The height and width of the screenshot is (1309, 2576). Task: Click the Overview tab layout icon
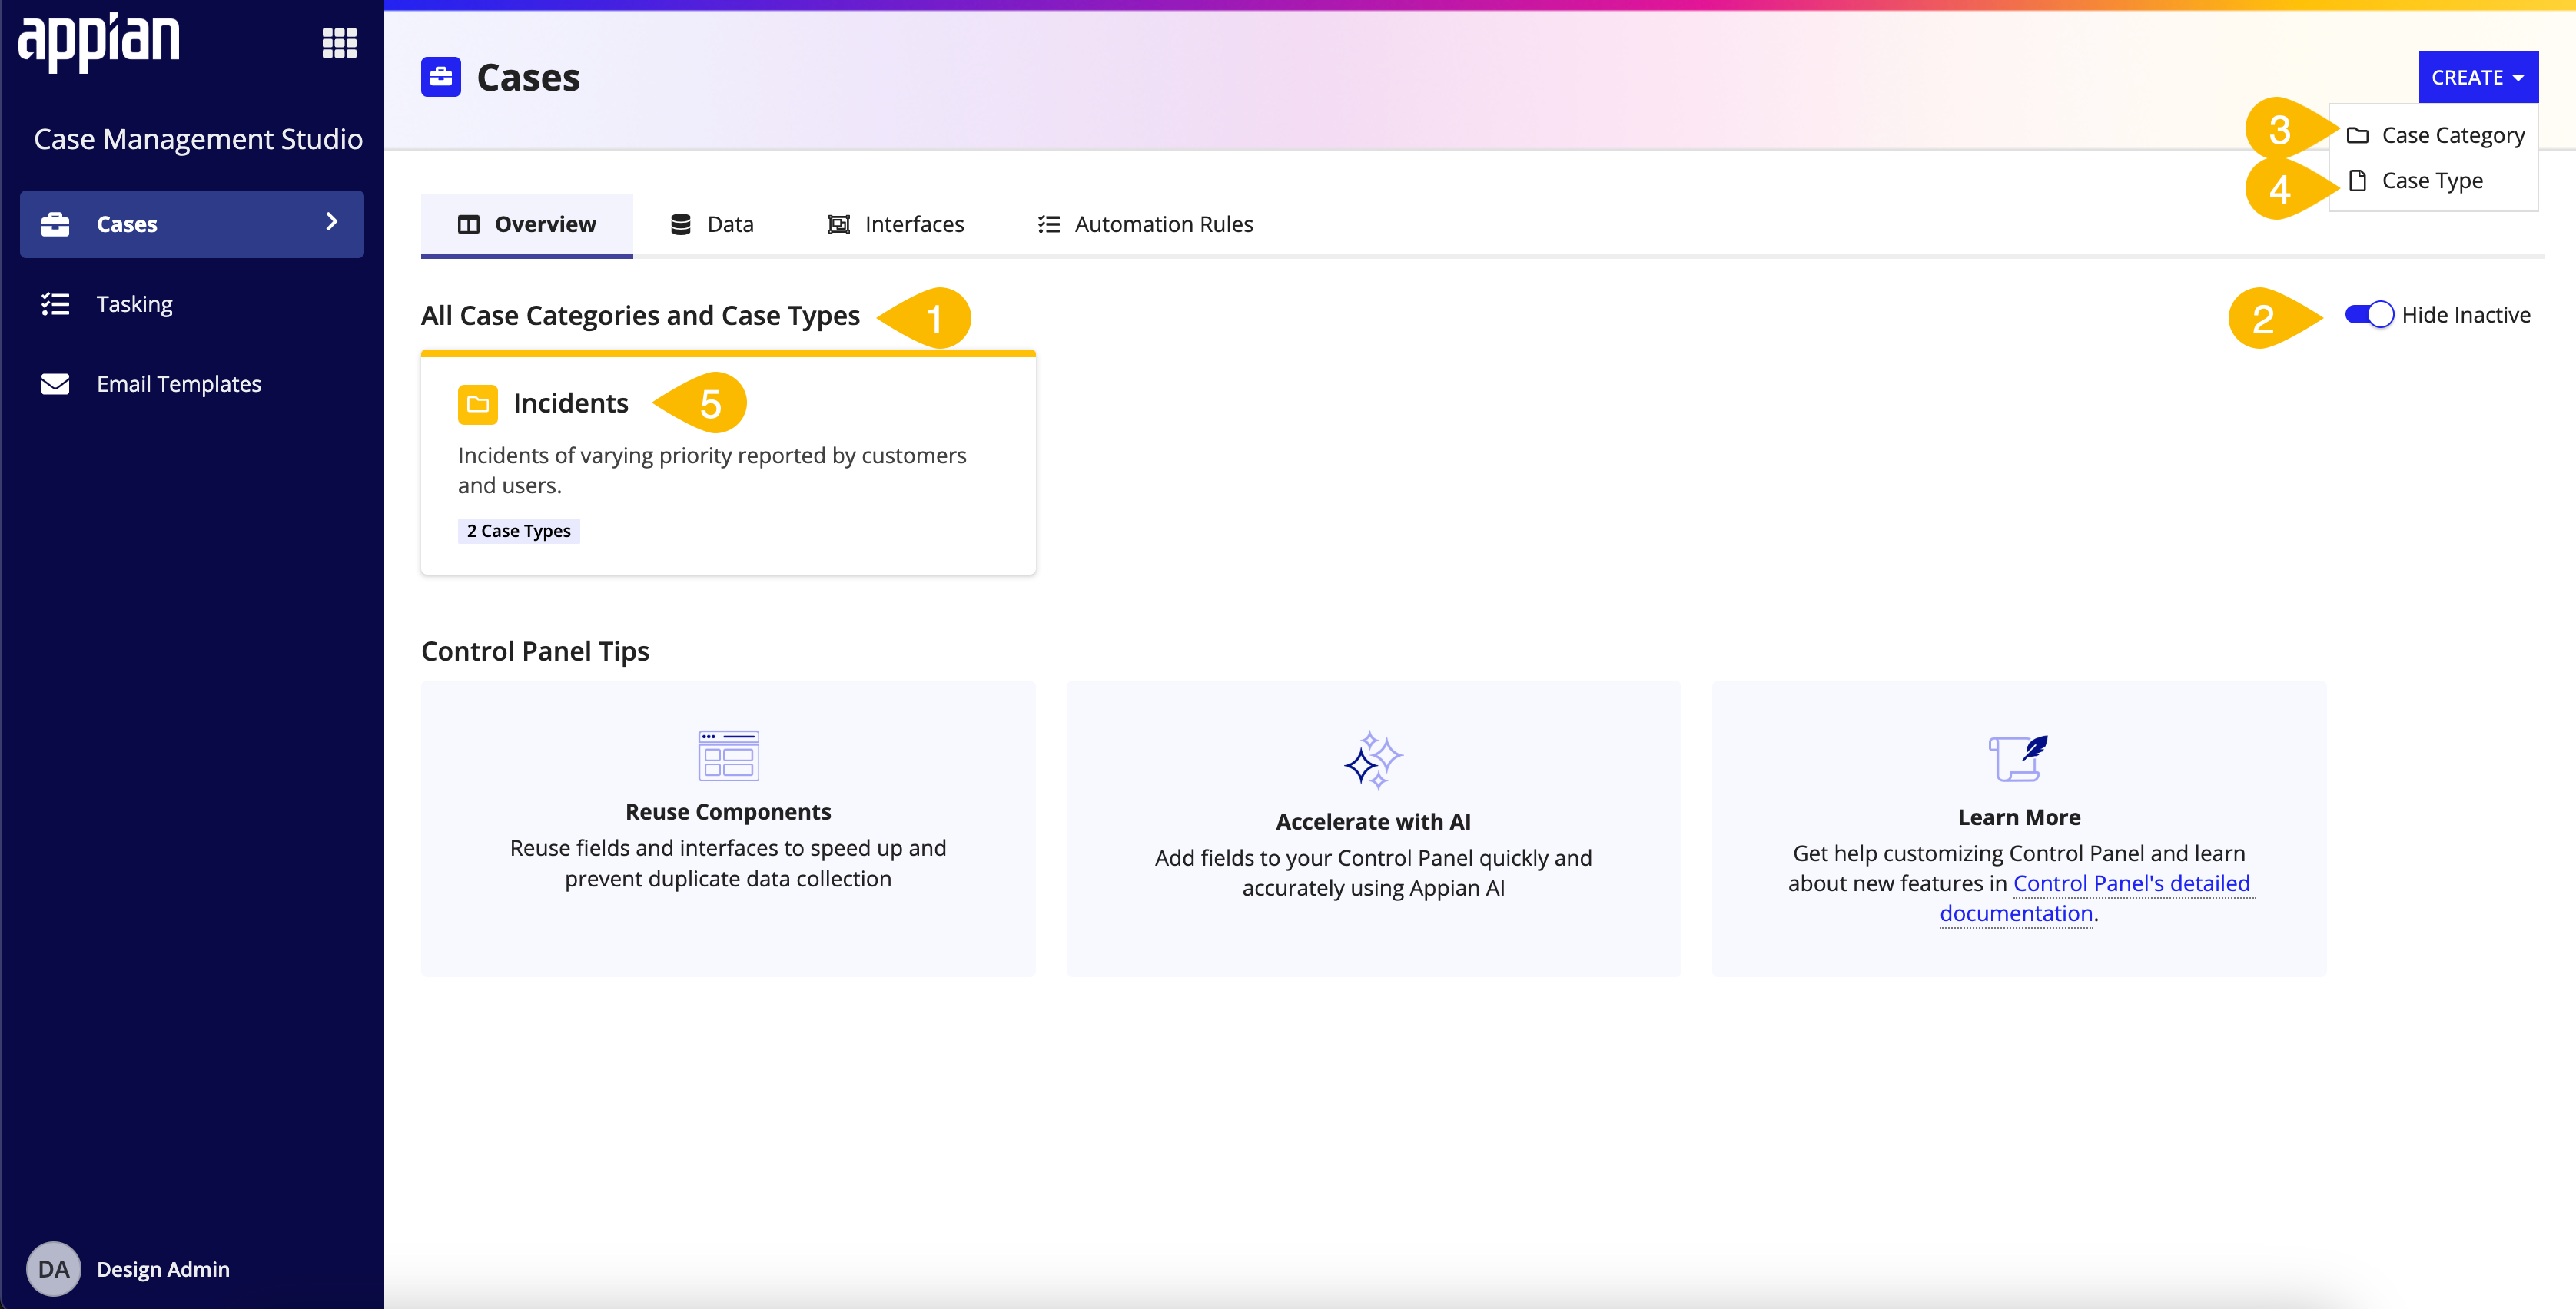468,224
